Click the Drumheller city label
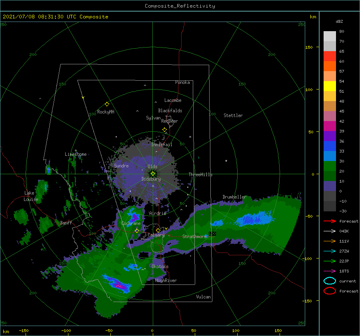The image size is (360, 336). click(x=234, y=197)
